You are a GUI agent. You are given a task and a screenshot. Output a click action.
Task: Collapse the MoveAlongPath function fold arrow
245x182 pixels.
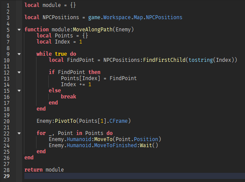19,30
